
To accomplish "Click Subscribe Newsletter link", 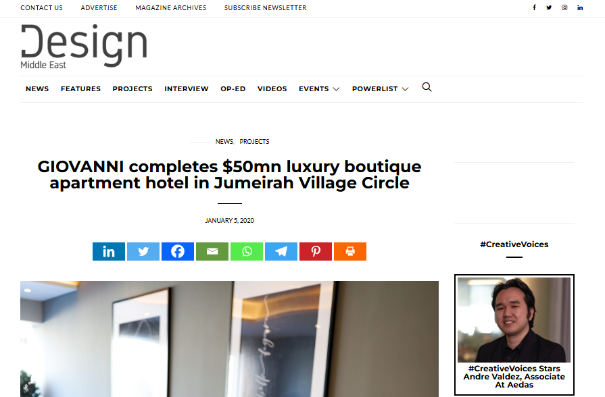I will (265, 7).
